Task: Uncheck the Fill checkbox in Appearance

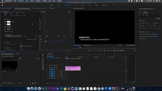Action: pos(5,22)
